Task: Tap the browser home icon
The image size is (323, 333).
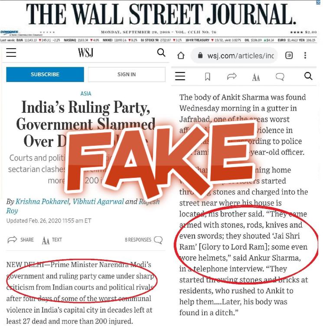Action: pyautogui.click(x=181, y=55)
